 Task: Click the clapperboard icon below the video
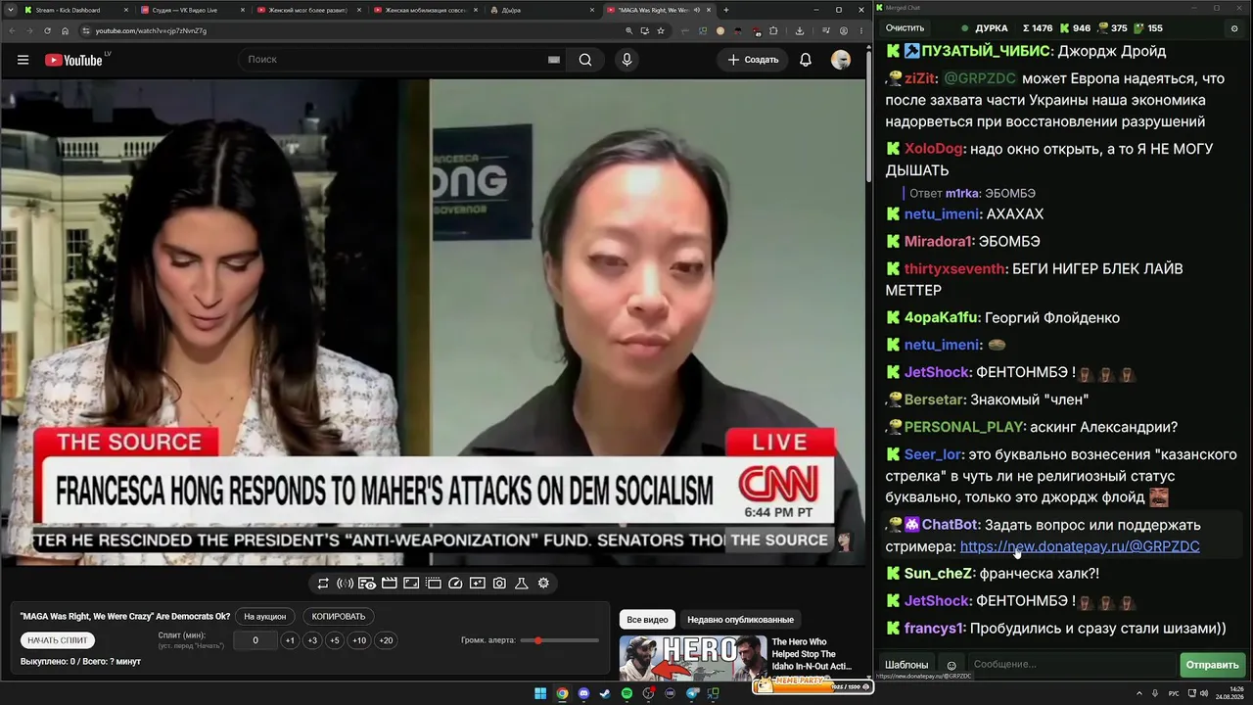point(390,584)
